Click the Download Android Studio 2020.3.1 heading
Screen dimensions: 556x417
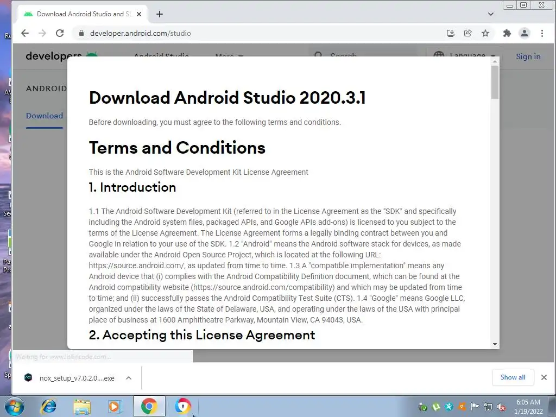coord(227,98)
